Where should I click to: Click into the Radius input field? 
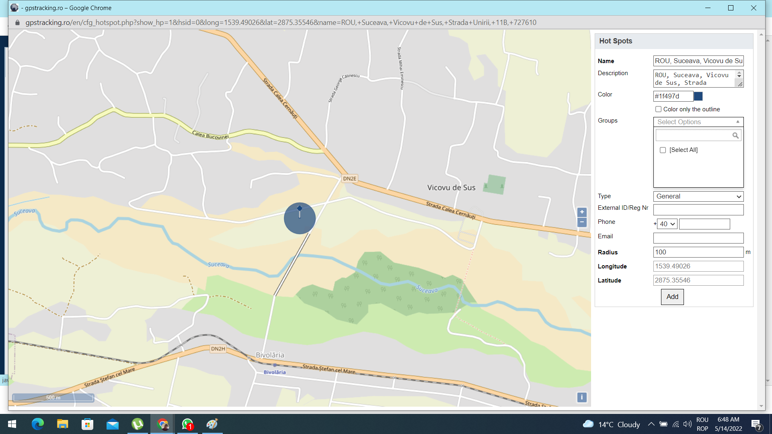click(698, 252)
